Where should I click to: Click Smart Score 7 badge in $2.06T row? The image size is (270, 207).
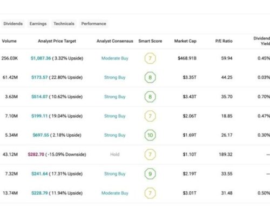point(150,116)
